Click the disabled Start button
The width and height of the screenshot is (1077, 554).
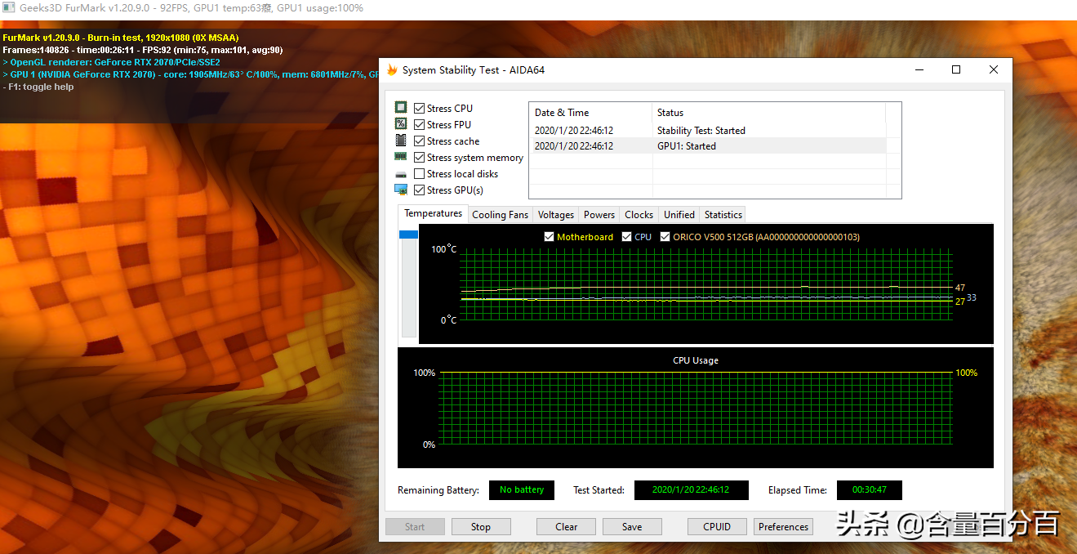(x=415, y=527)
